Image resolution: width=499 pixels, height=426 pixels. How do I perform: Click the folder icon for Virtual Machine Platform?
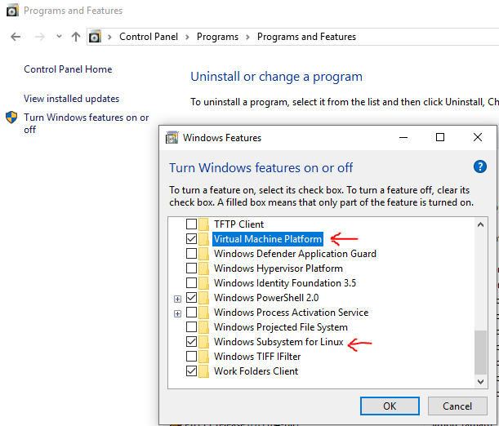(x=203, y=239)
